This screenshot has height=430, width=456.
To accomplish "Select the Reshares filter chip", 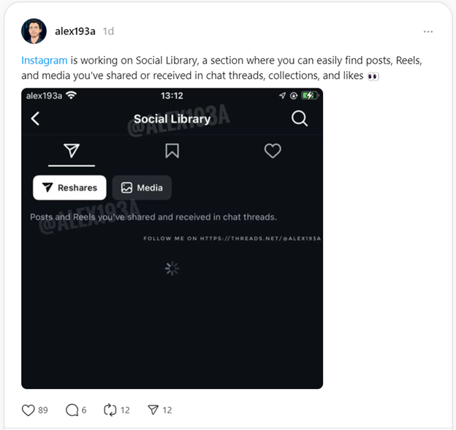I will coord(69,188).
